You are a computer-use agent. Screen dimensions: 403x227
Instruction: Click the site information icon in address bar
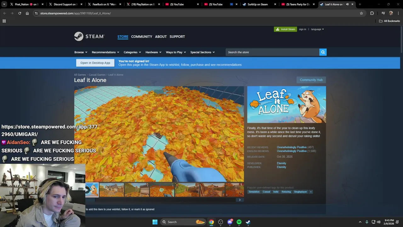click(36, 13)
